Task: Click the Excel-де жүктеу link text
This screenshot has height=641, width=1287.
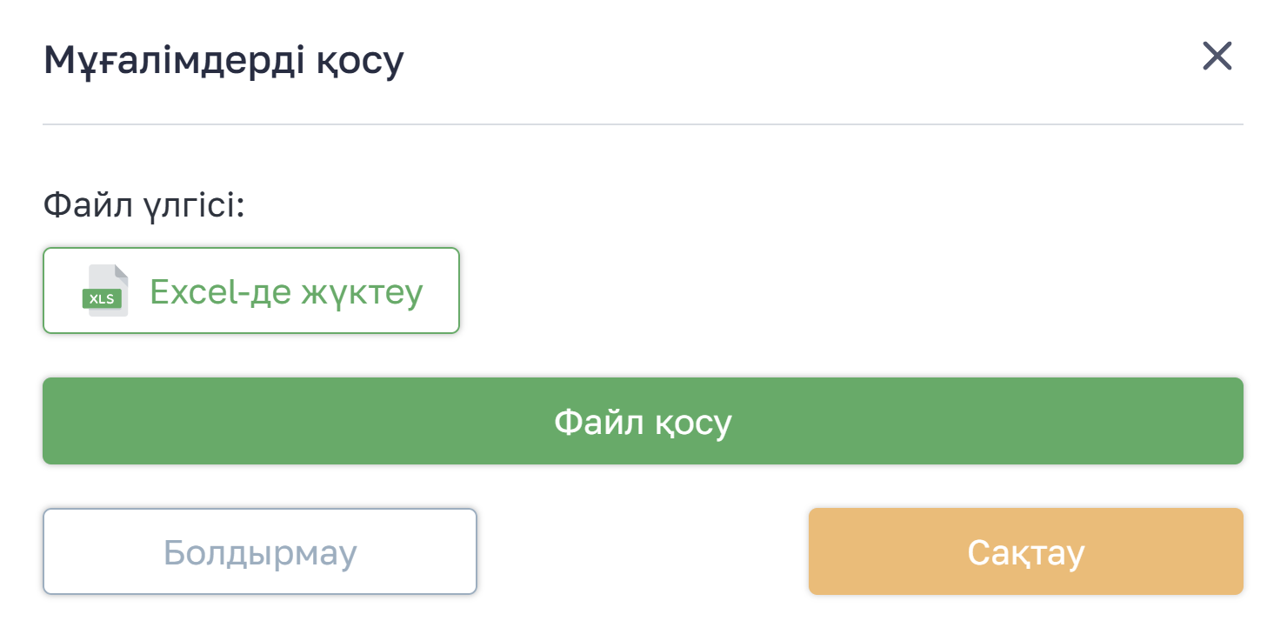Action: coord(286,291)
